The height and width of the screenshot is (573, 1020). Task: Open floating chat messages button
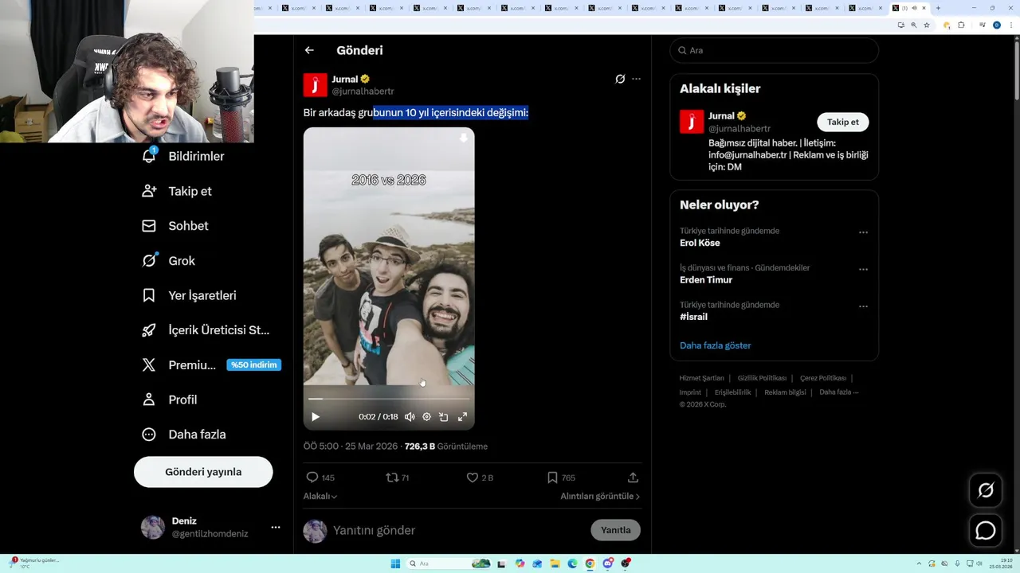pyautogui.click(x=986, y=530)
